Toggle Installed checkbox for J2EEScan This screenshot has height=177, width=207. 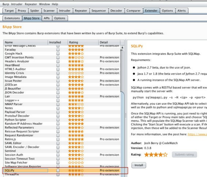pyautogui.click(x=58, y=85)
